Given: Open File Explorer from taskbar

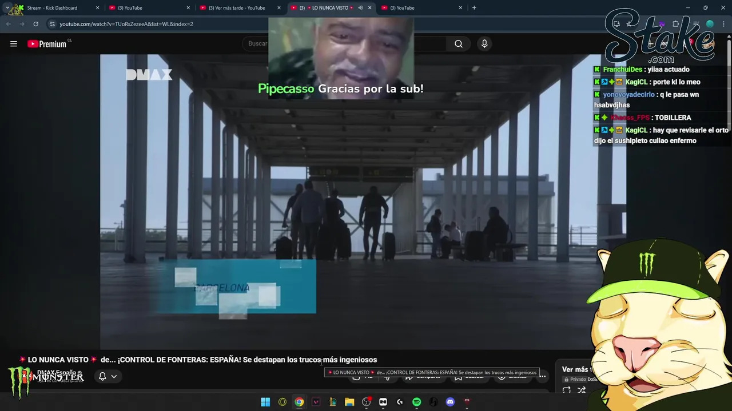Looking at the screenshot, I should [349, 402].
